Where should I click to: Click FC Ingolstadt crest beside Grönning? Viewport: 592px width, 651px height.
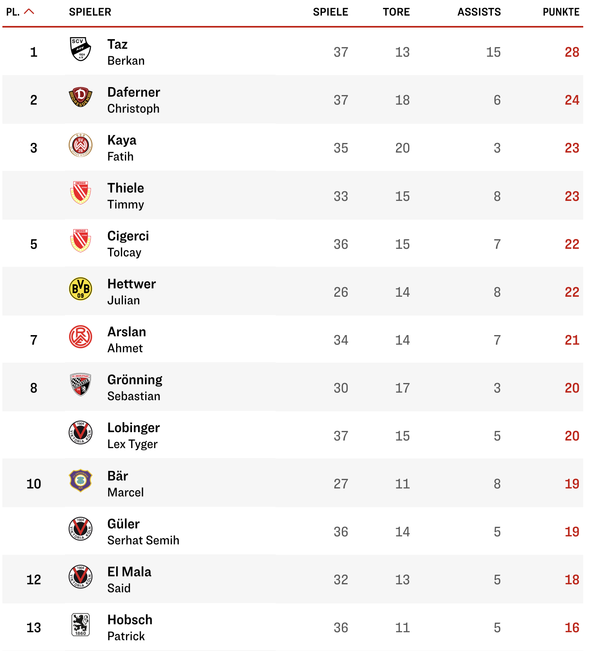[81, 385]
